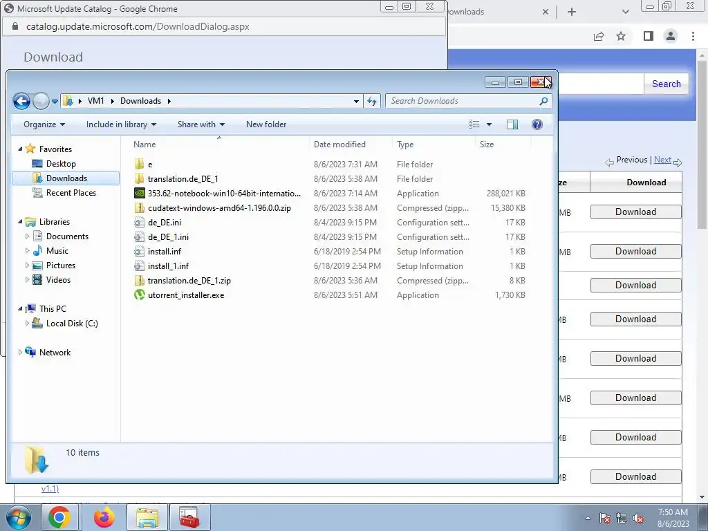The height and width of the screenshot is (531, 708).
Task: Expand Local Disk (C:) node
Action: [x=27, y=324]
